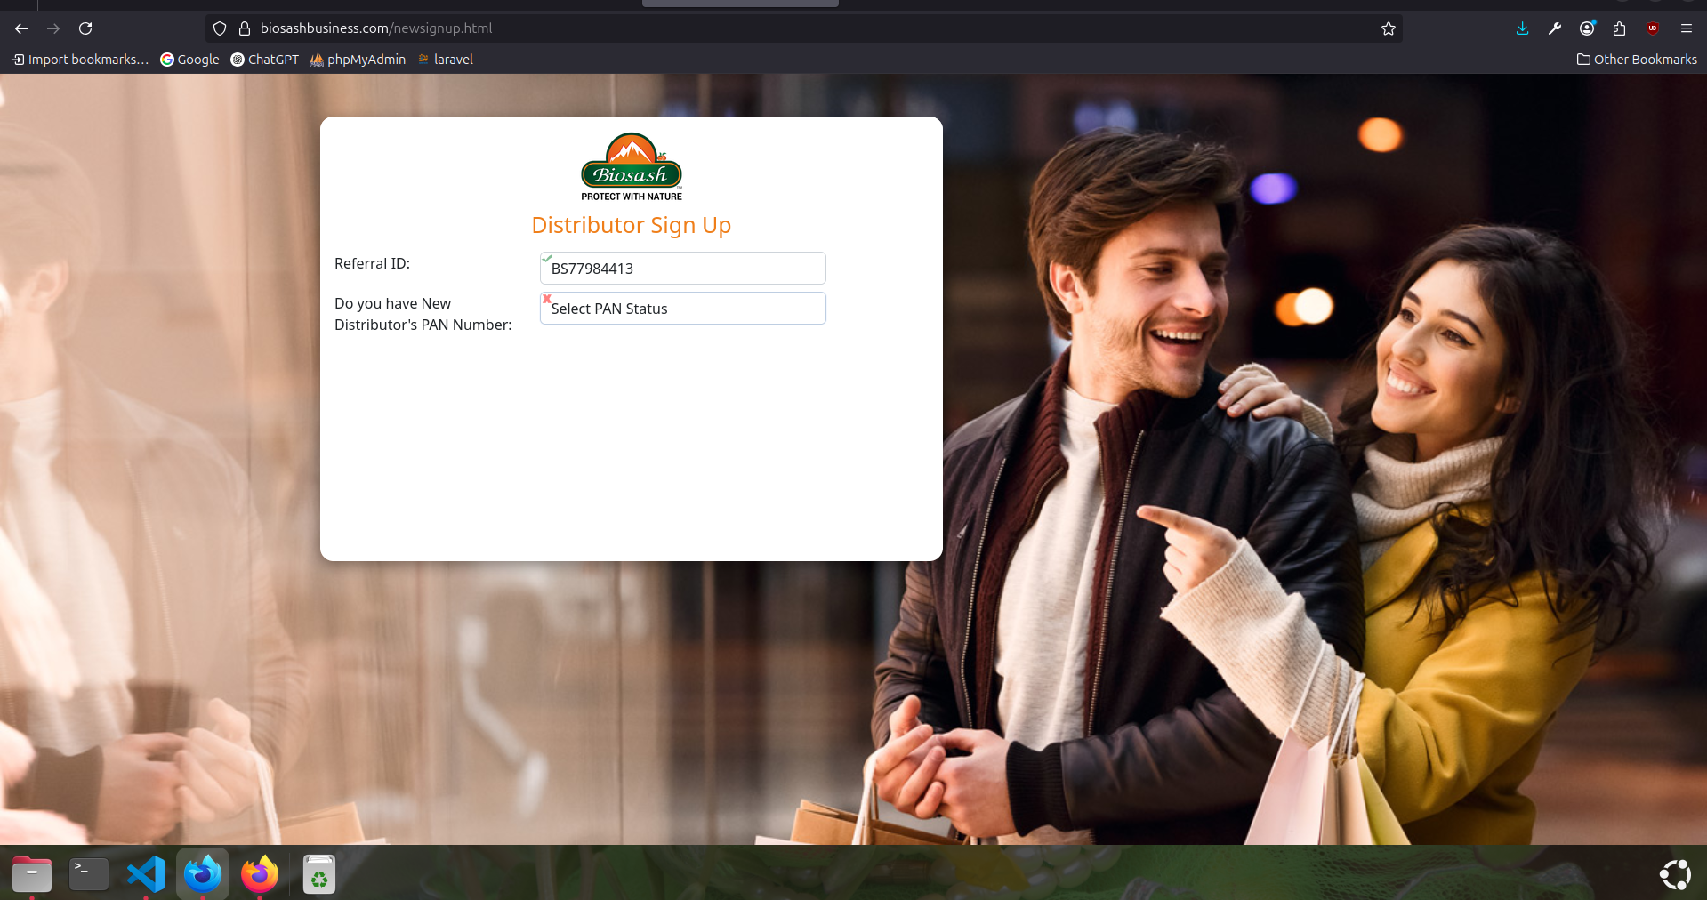Click Import bookmarks in the toolbar

click(x=80, y=60)
